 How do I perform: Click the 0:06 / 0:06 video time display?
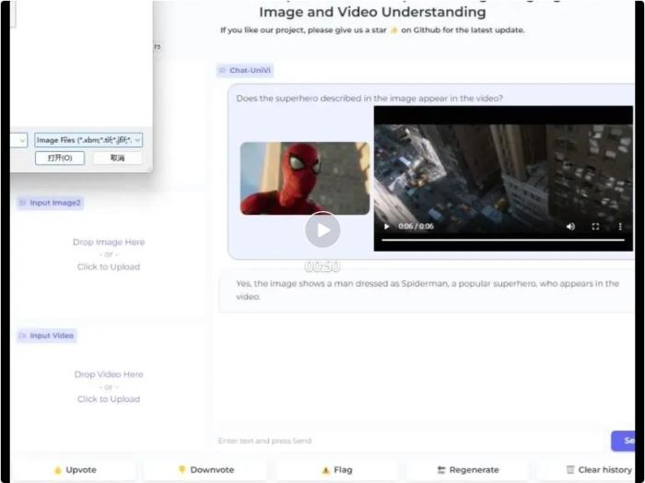pos(416,226)
